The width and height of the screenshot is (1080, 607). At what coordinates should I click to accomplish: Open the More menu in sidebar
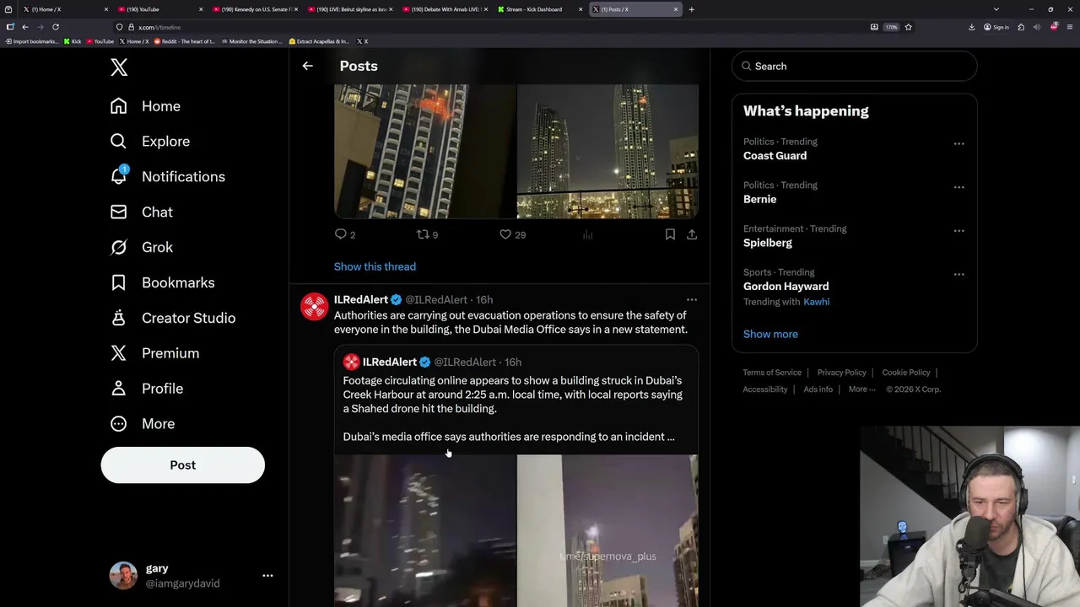tap(142, 424)
